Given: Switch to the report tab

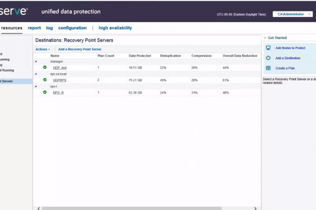Looking at the screenshot, I should tap(34, 28).
